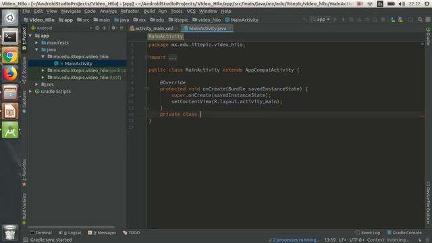
Task: Expand the Gradle Scripts node arrow
Action: 30,91
